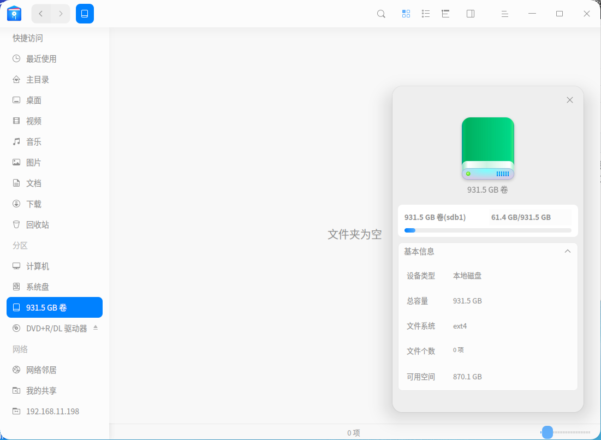This screenshot has height=440, width=601.
Task: Open 192.168.11.198 network share
Action: pyautogui.click(x=52, y=412)
